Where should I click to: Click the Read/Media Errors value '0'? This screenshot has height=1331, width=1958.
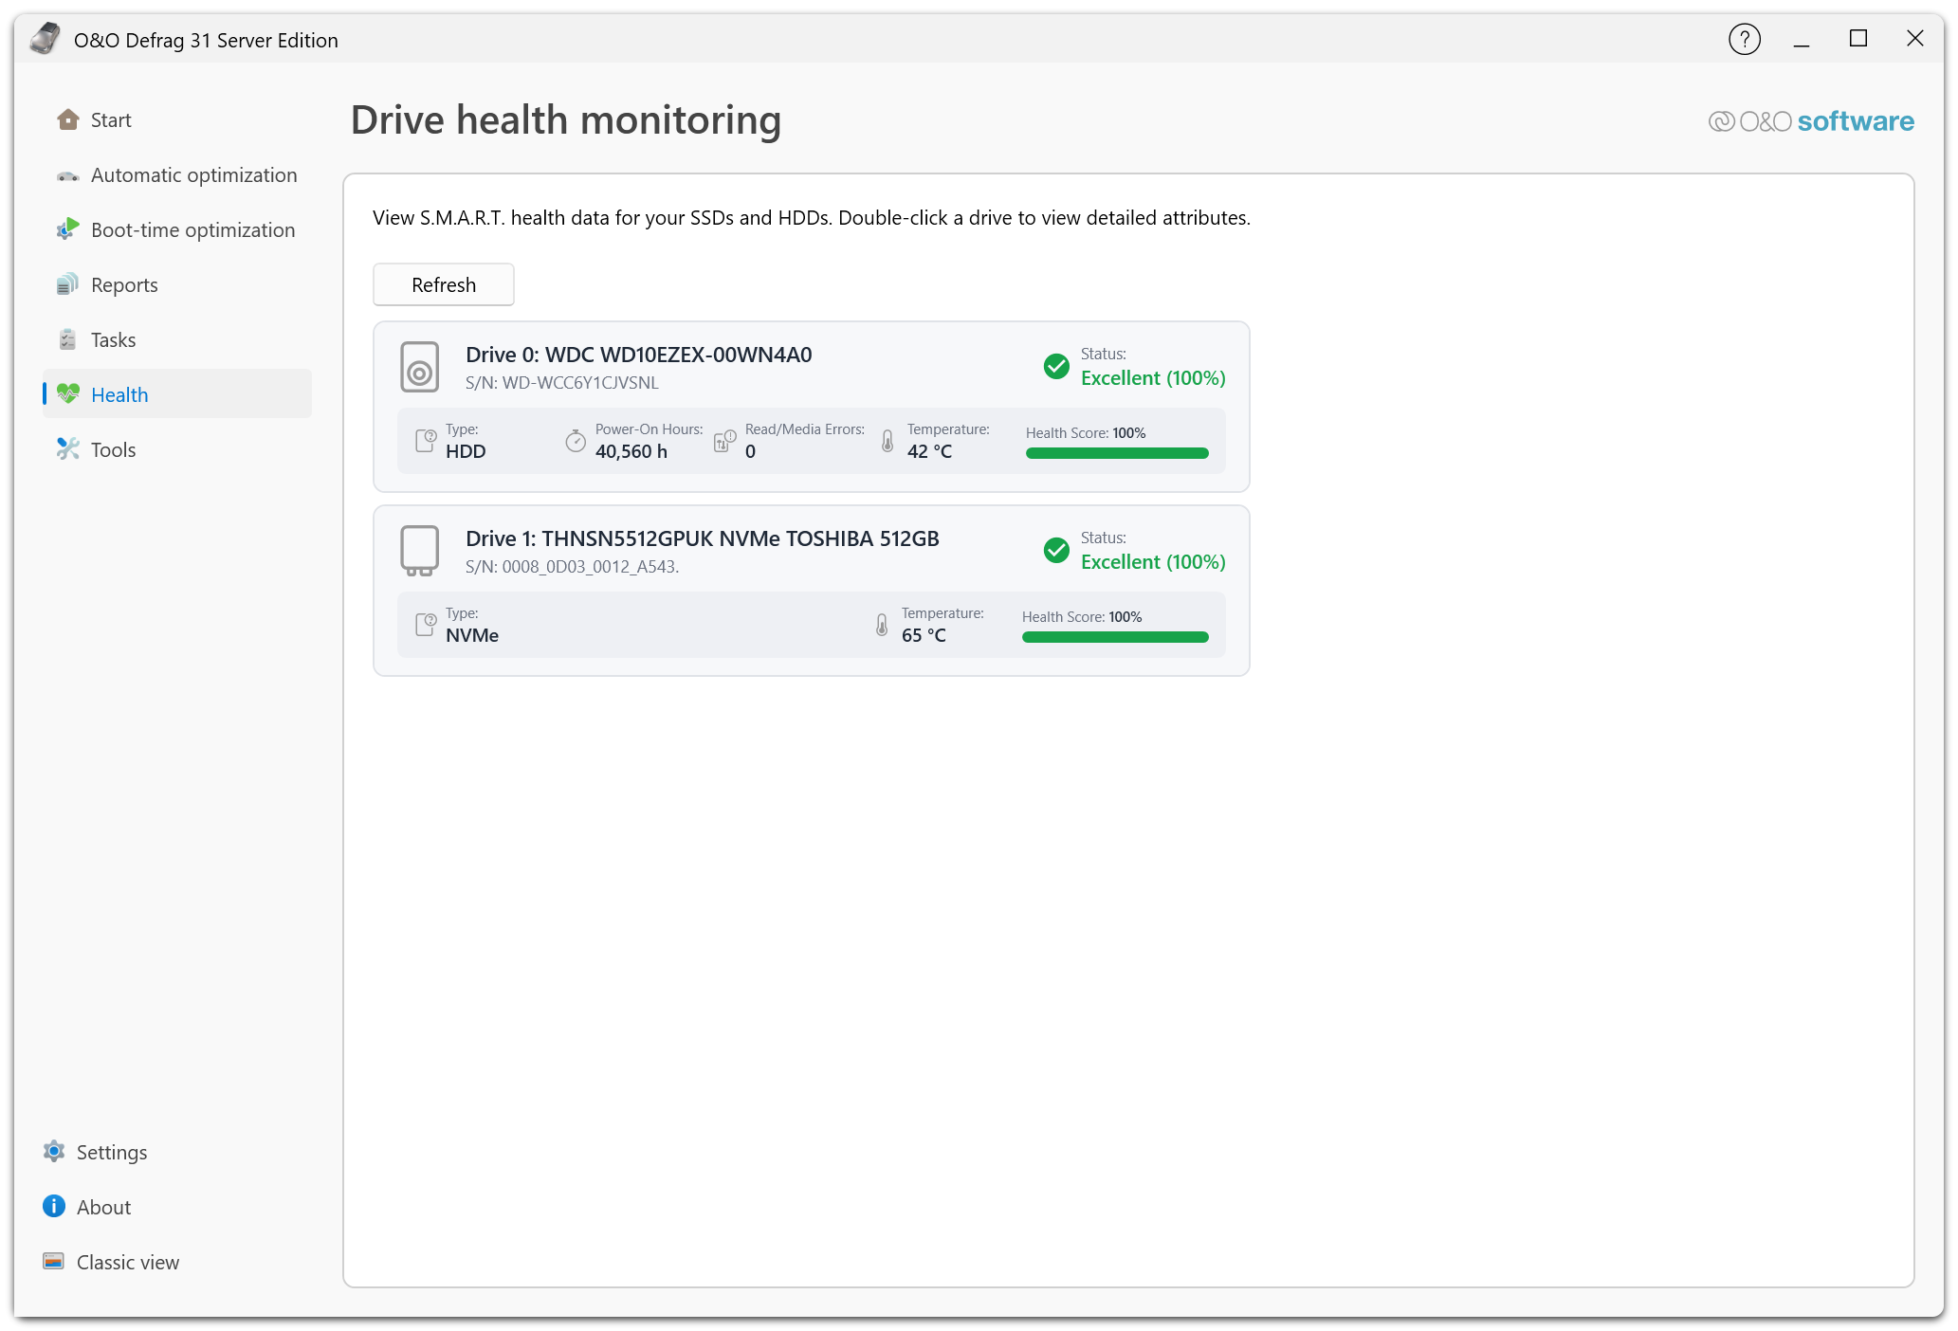750,452
